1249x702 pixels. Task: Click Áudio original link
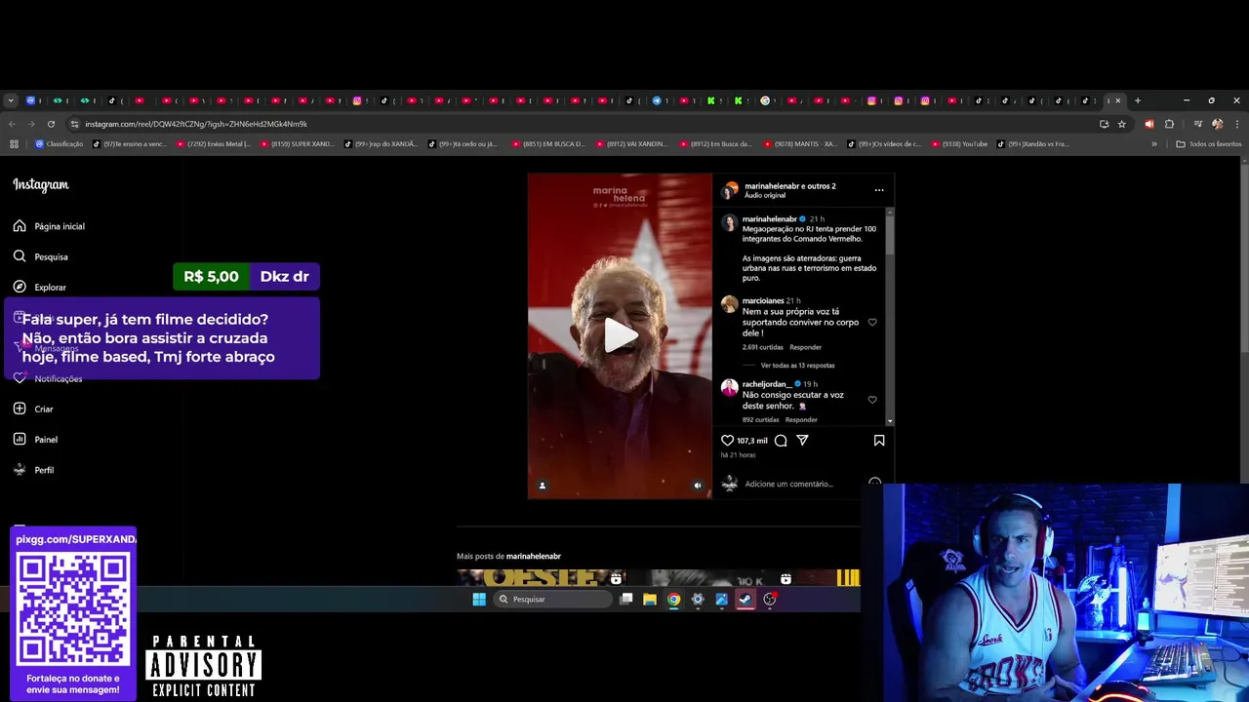tap(765, 195)
